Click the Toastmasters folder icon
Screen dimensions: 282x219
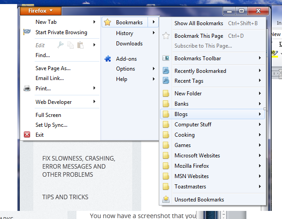tap(166, 187)
